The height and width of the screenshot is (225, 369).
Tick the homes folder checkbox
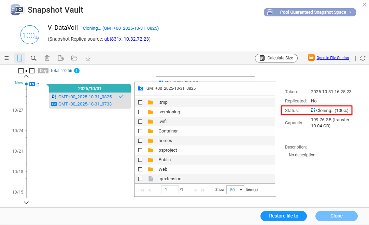(140, 141)
